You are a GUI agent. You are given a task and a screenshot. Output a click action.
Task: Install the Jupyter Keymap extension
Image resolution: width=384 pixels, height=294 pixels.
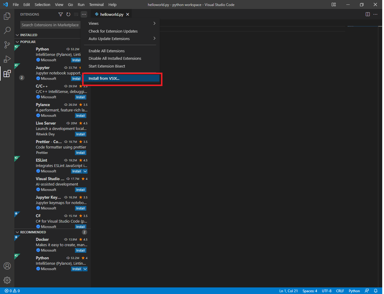pos(80,208)
